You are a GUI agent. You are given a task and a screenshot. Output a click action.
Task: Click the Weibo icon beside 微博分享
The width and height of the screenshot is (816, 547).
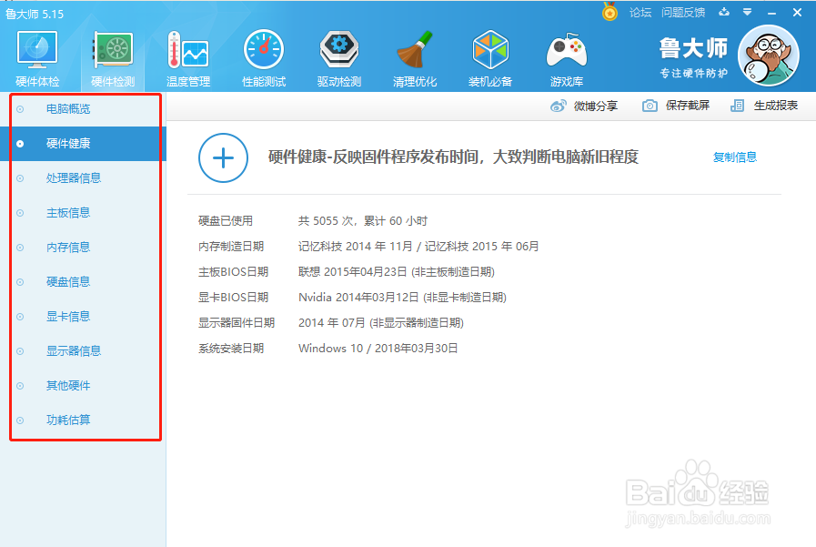tap(558, 106)
